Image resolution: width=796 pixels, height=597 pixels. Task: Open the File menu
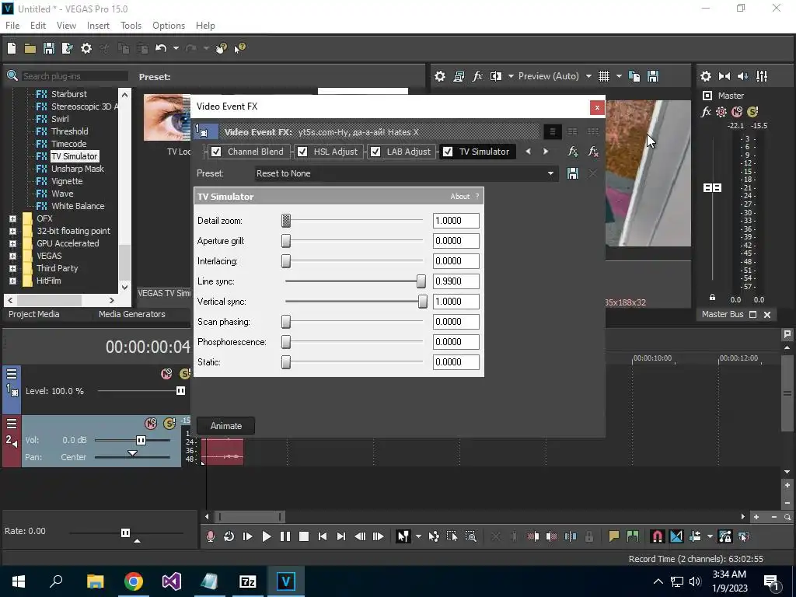[x=12, y=26]
